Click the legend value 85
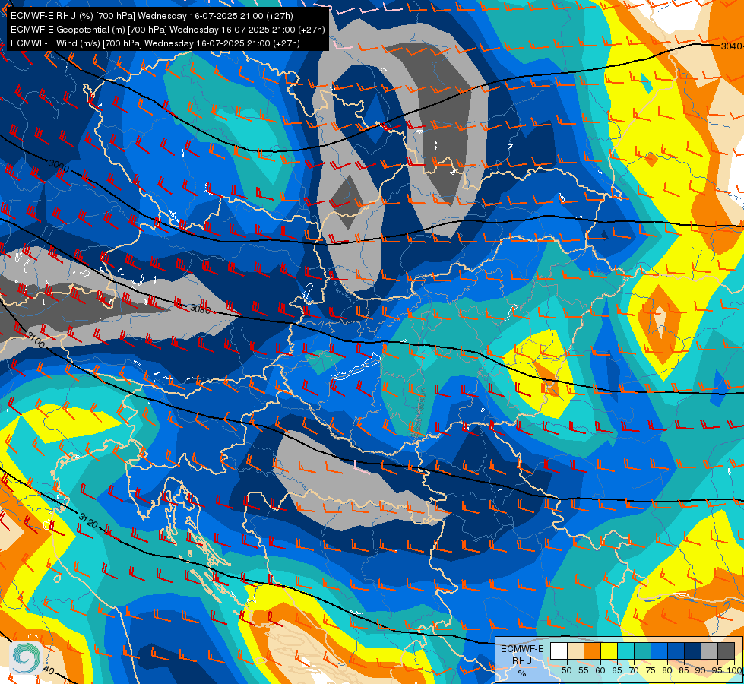Viewport: 744px width, 684px height. pos(684,670)
